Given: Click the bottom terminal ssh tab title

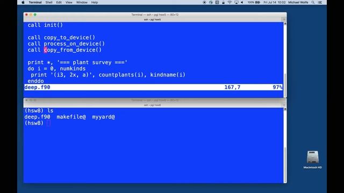Looking at the screenshot, I should (x=152, y=105).
